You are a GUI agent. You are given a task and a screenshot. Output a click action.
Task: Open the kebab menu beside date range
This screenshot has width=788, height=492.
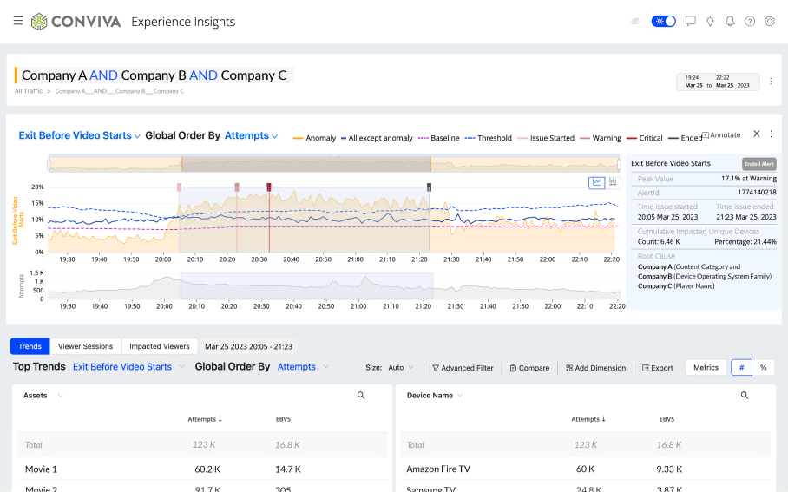pyautogui.click(x=771, y=81)
